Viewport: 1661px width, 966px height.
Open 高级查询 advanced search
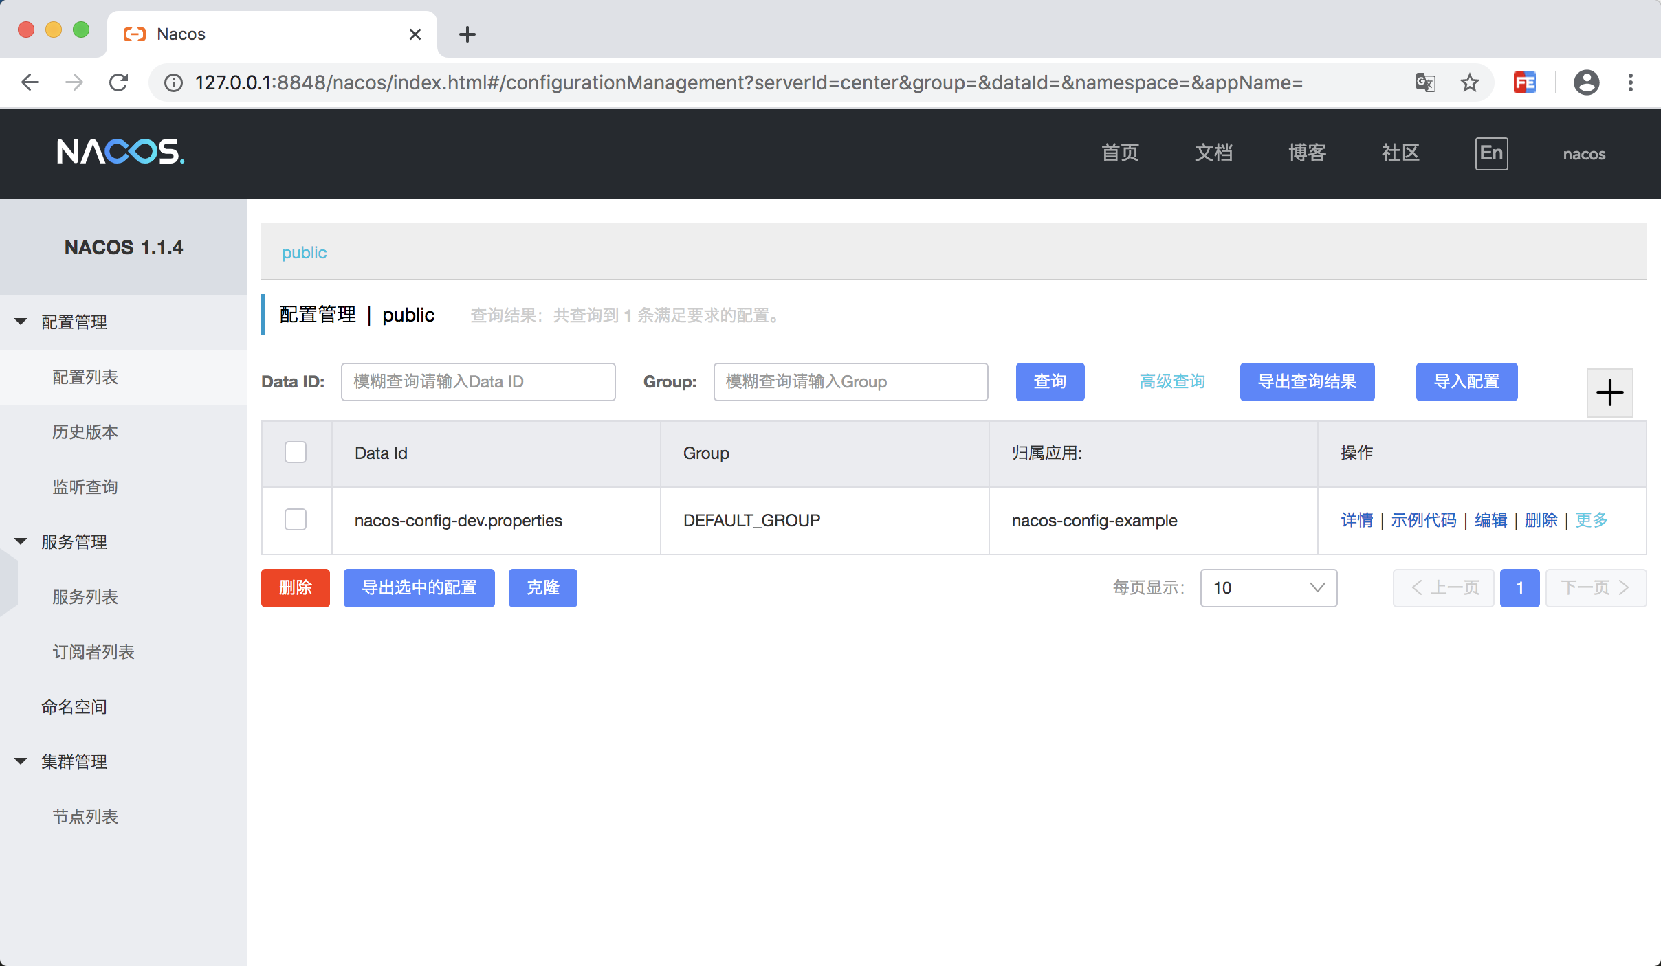click(1172, 381)
